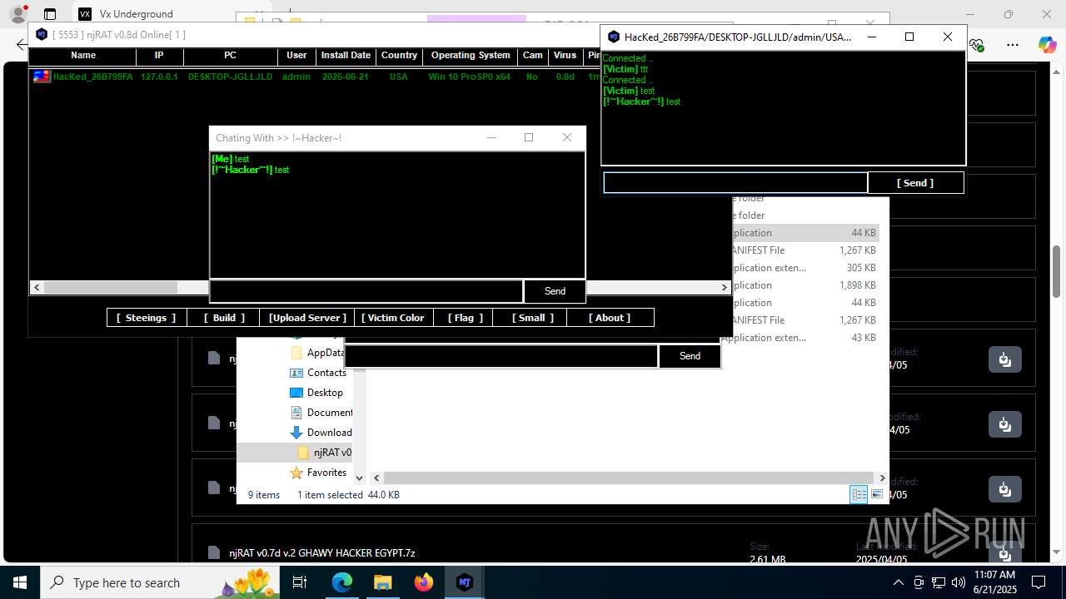The width and height of the screenshot is (1066, 599).
Task: Click Explorer horizontal scrollbar right arrow
Action: coord(882,478)
